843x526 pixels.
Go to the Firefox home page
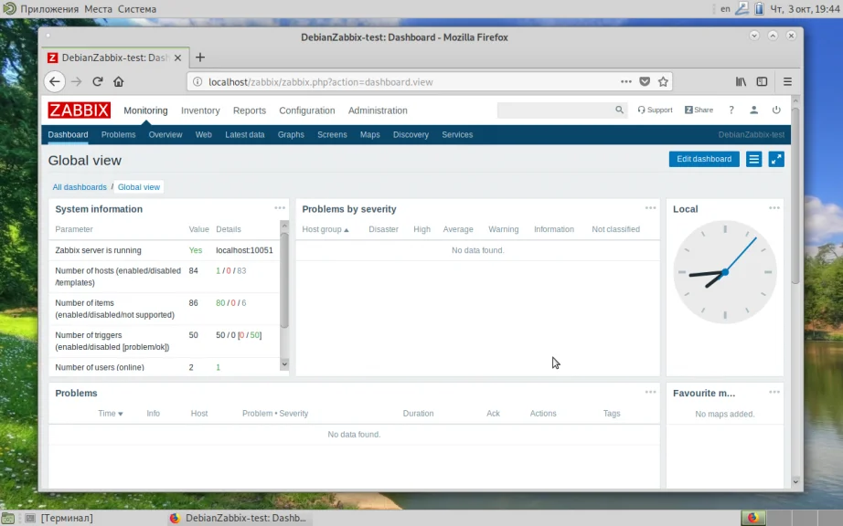point(118,81)
